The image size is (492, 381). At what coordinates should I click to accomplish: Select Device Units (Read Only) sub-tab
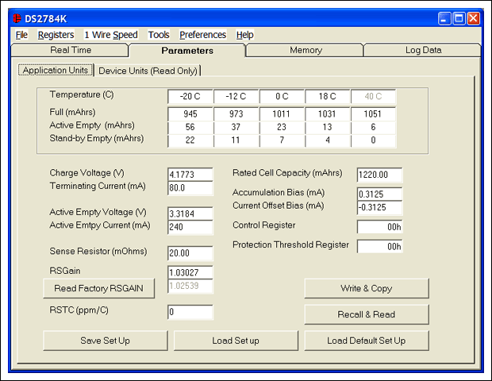[148, 71]
